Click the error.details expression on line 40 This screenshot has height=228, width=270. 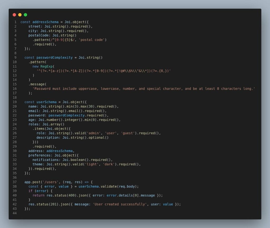pos(119,195)
